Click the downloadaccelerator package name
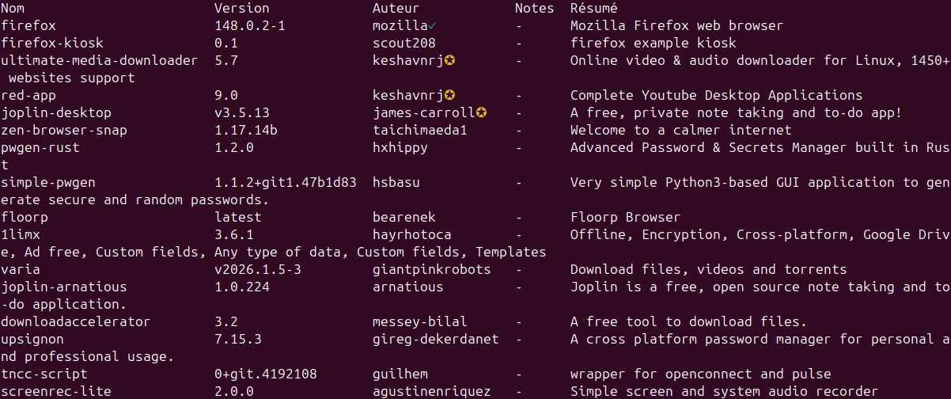Image resolution: width=951 pixels, height=399 pixels. [x=75, y=321]
